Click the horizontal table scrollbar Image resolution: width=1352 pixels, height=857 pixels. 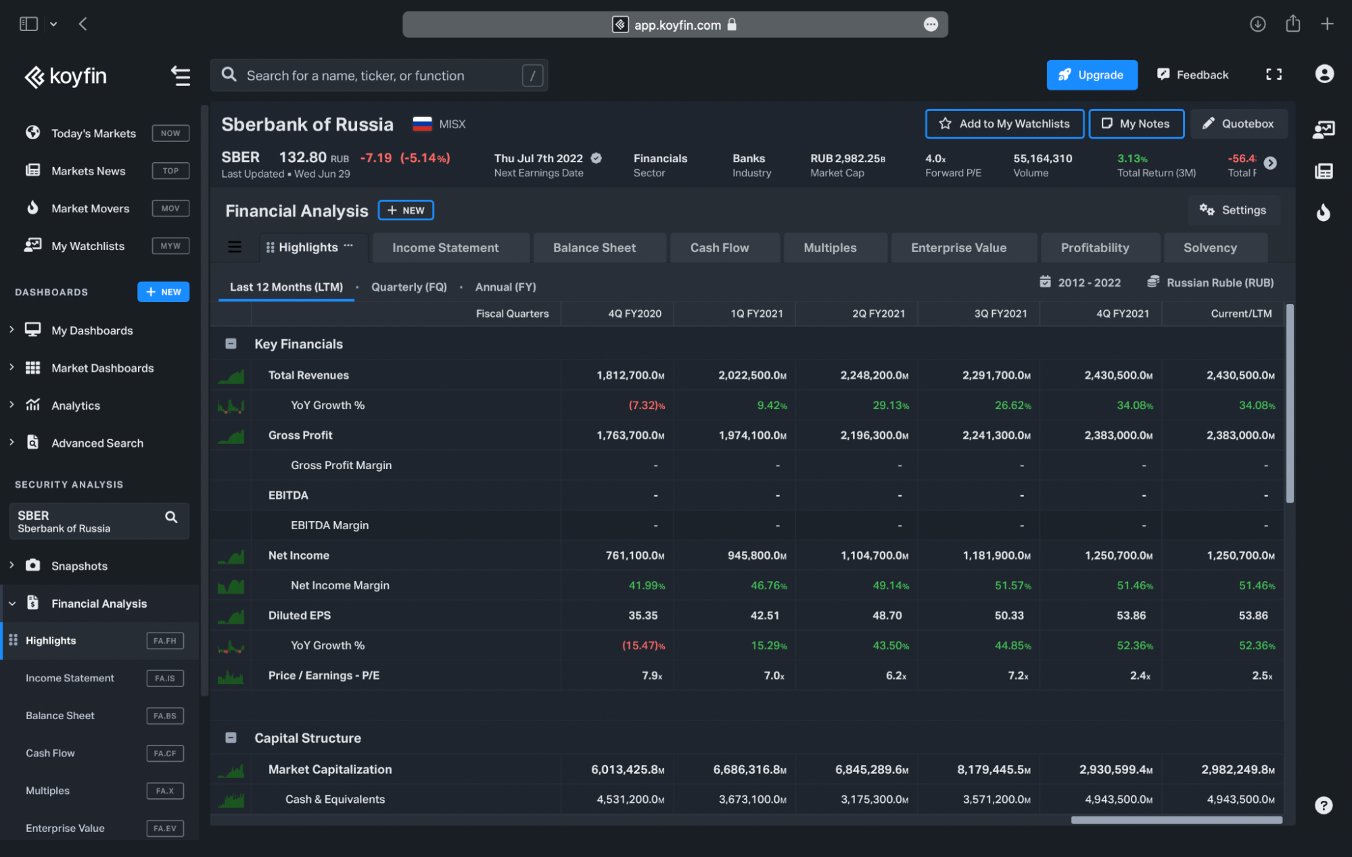pos(1176,820)
